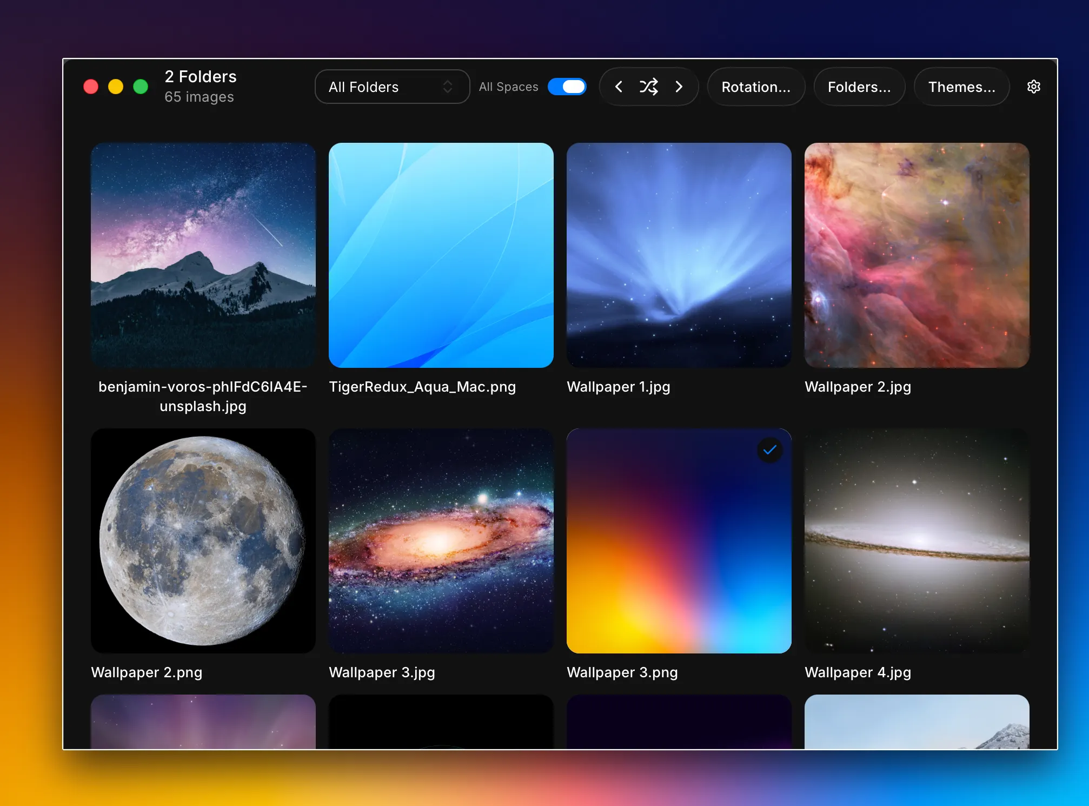Click the Wallpaper 2.jpg label
Viewport: 1089px width, 806px height.
click(858, 387)
